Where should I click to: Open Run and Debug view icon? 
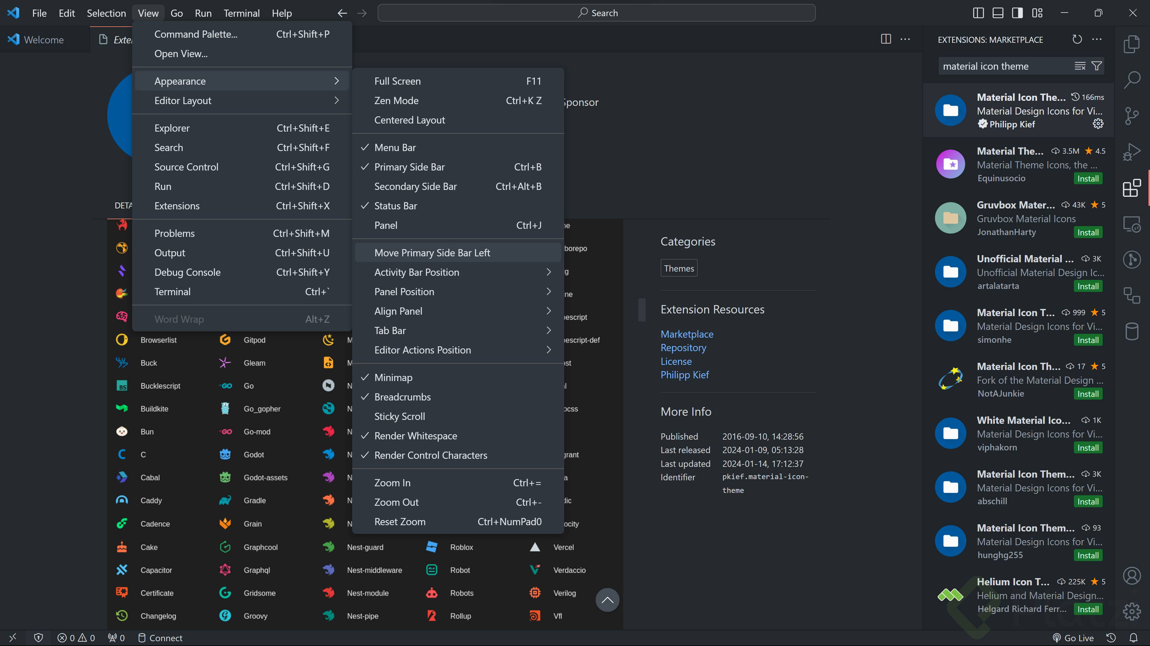click(x=1131, y=152)
